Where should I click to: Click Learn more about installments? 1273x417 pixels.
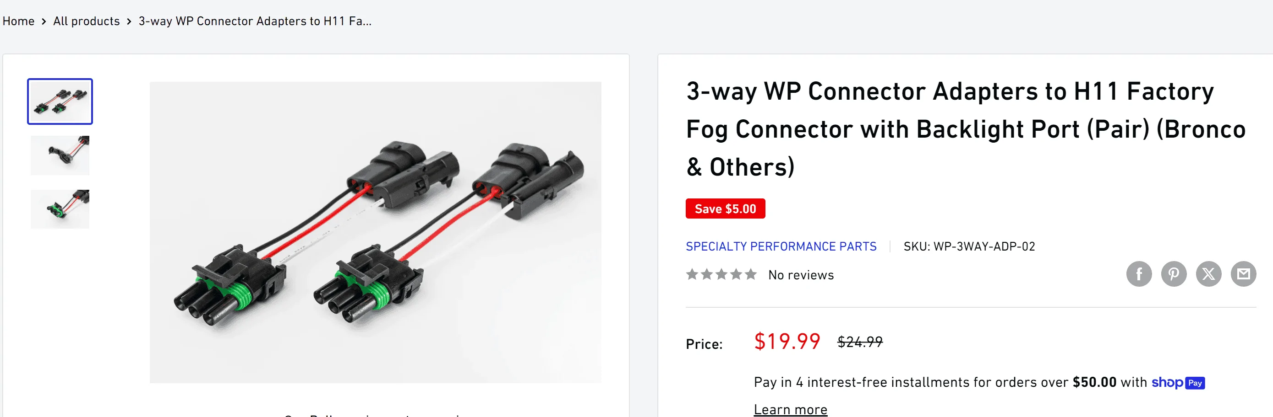click(790, 409)
